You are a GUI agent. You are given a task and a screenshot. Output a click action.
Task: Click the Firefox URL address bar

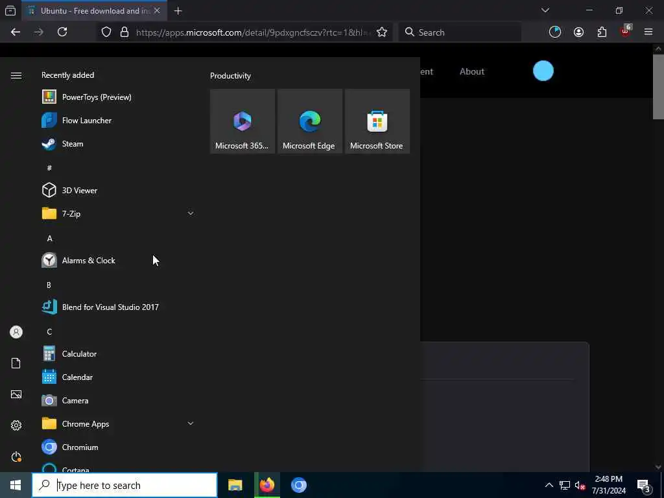pyautogui.click(x=253, y=32)
